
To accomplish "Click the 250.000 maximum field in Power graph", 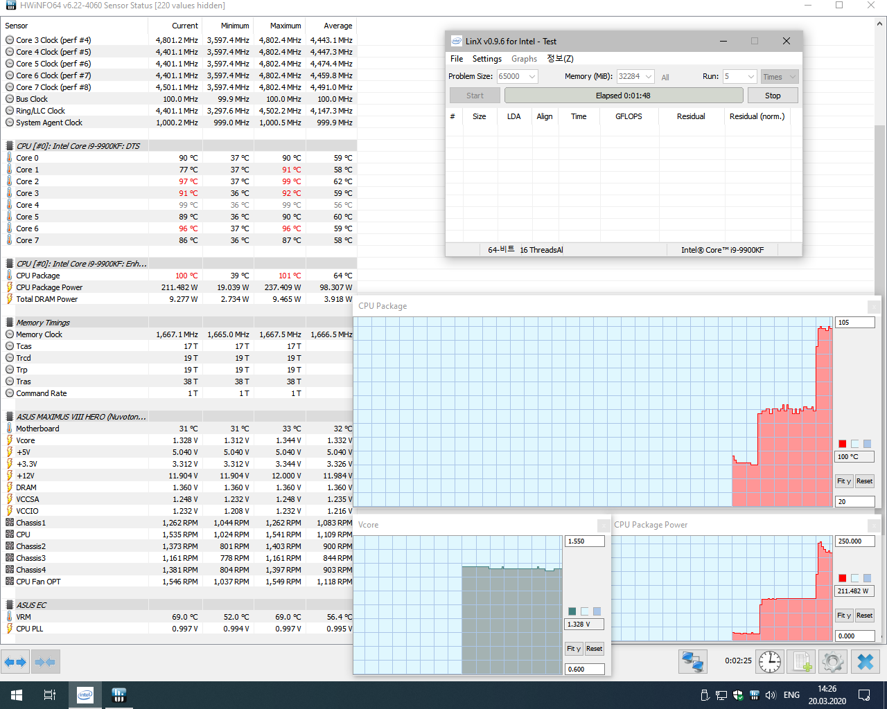I will (855, 541).
